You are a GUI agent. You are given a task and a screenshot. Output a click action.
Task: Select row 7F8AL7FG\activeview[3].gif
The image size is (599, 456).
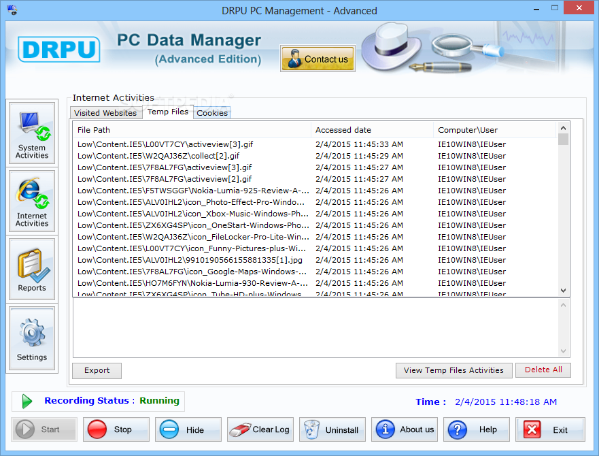[x=315, y=167]
